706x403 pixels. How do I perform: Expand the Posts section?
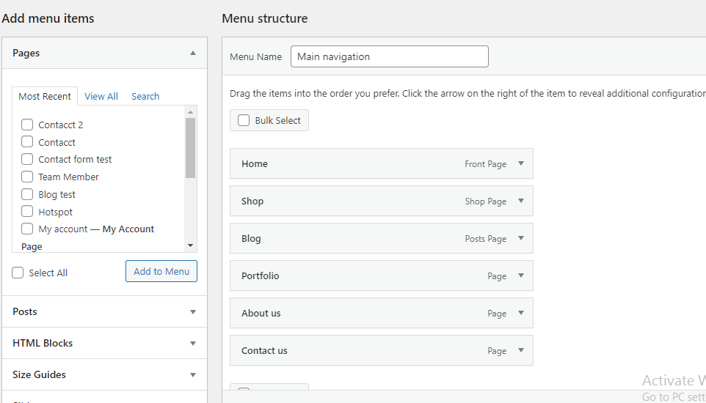(193, 311)
